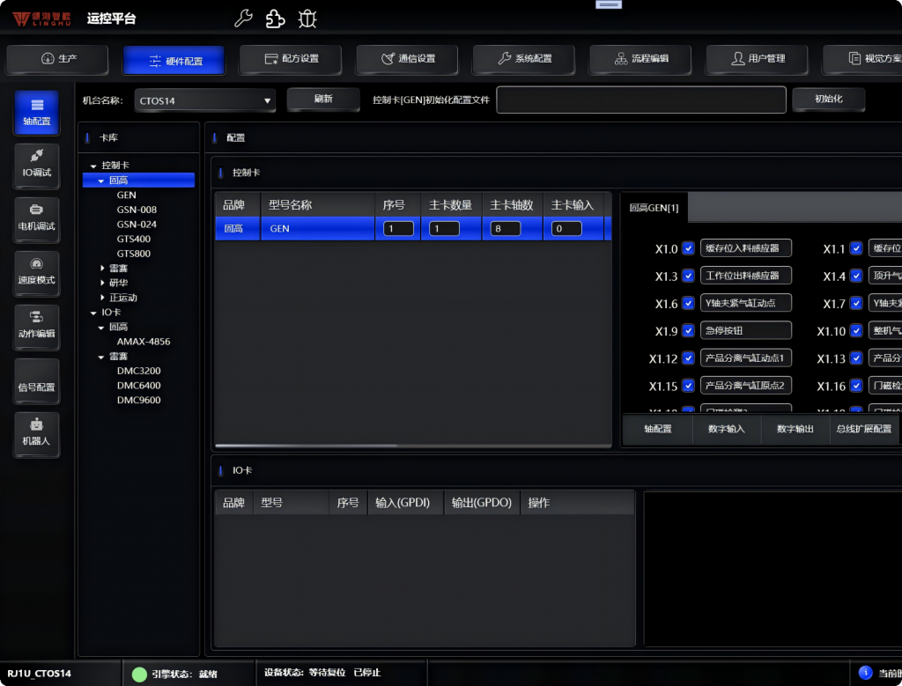Open IO调试 from the left sidebar
Viewport: 902px width, 686px height.
(36, 165)
